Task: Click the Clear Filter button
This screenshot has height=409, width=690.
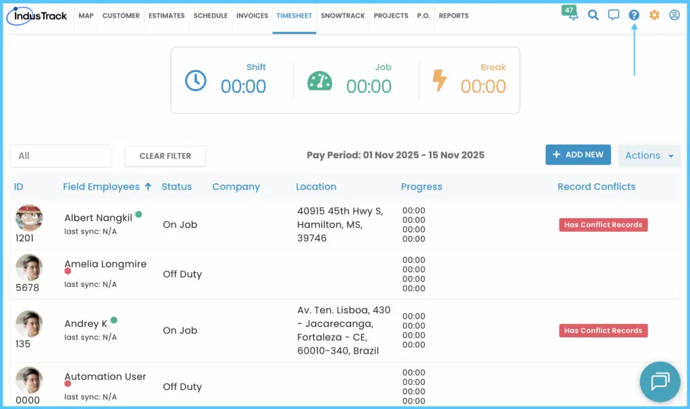Action: [165, 156]
